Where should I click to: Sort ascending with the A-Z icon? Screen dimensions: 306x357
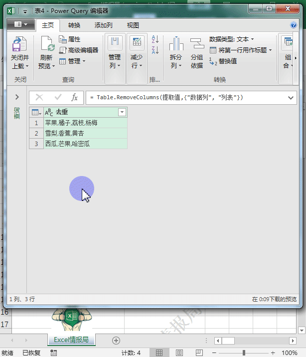(x=155, y=39)
